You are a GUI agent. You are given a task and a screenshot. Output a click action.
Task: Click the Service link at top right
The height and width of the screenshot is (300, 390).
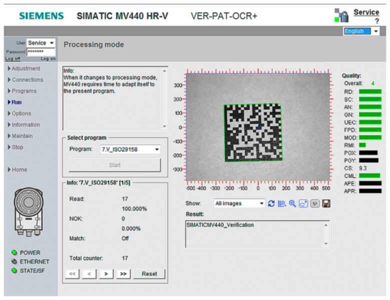pos(366,12)
